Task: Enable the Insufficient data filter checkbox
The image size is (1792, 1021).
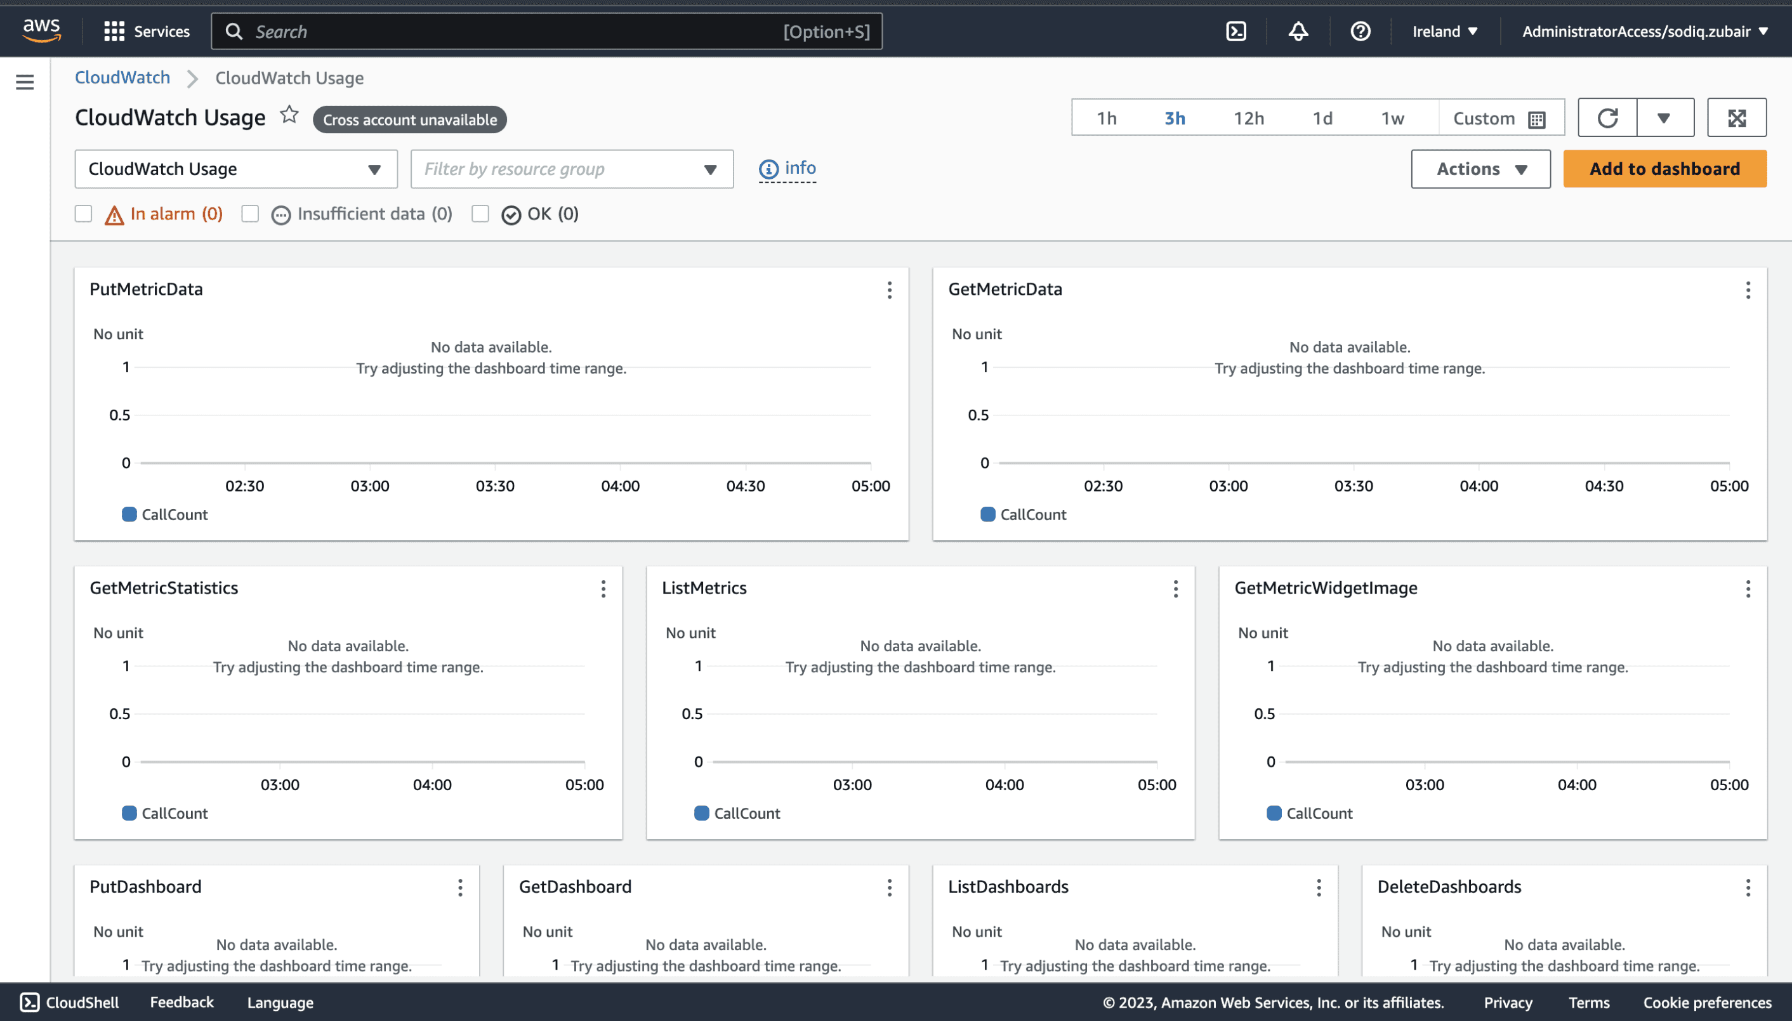Action: 250,214
